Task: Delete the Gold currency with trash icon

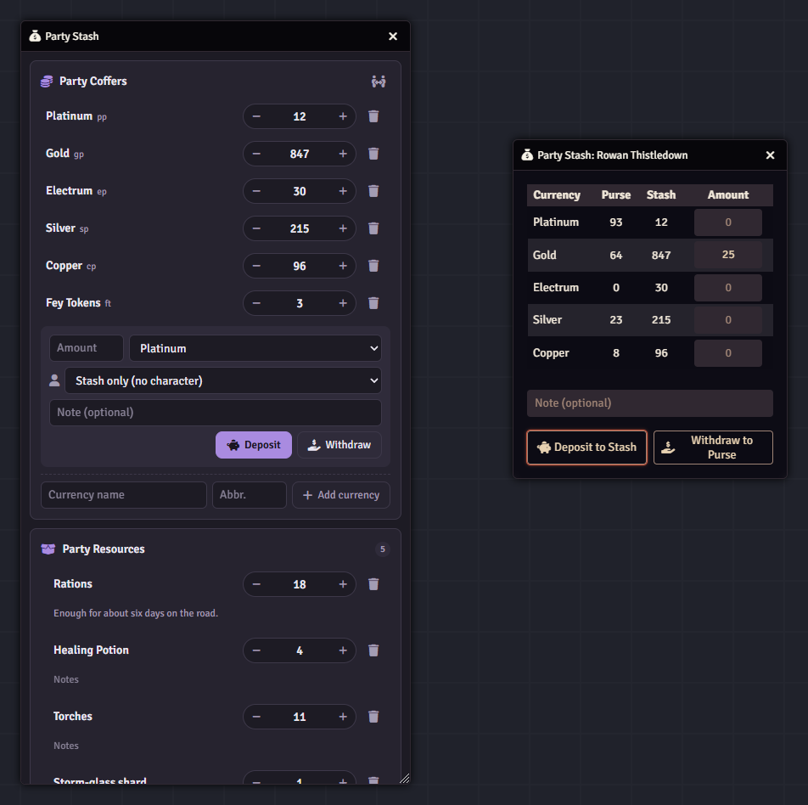Action: point(373,154)
